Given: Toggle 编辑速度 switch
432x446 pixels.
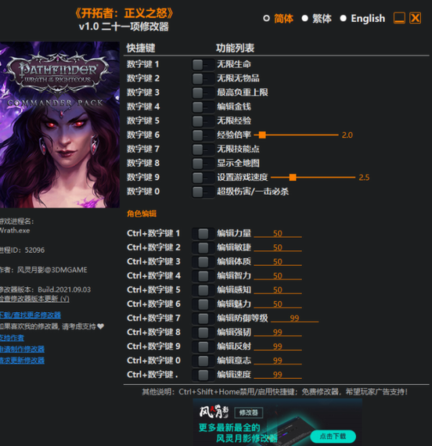Looking at the screenshot, I should [203, 375].
